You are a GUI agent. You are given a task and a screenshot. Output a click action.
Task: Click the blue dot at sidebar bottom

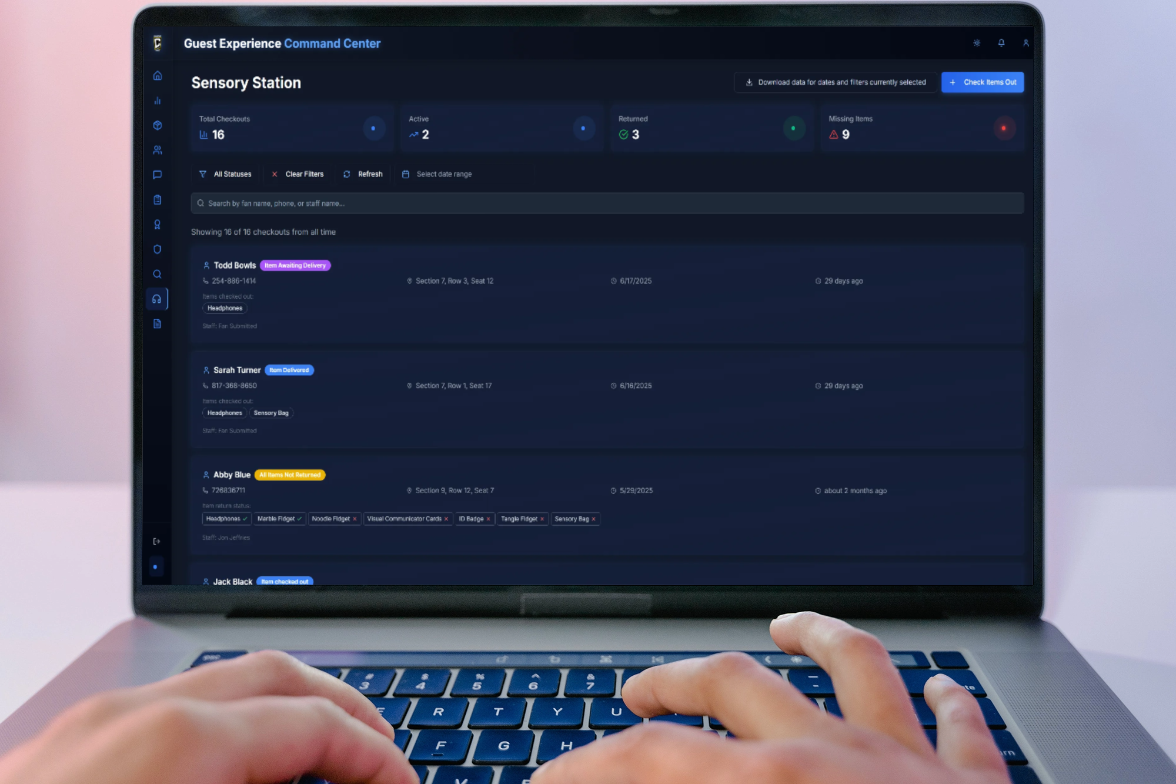pos(155,567)
